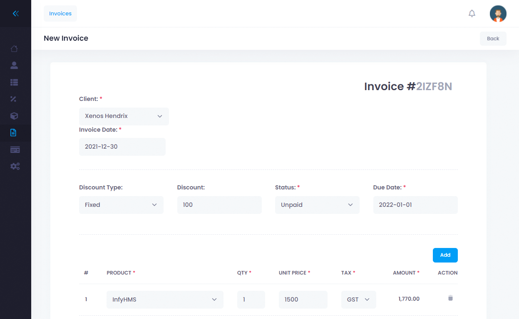Open the user profile avatar
519x319 pixels.
pyautogui.click(x=498, y=14)
